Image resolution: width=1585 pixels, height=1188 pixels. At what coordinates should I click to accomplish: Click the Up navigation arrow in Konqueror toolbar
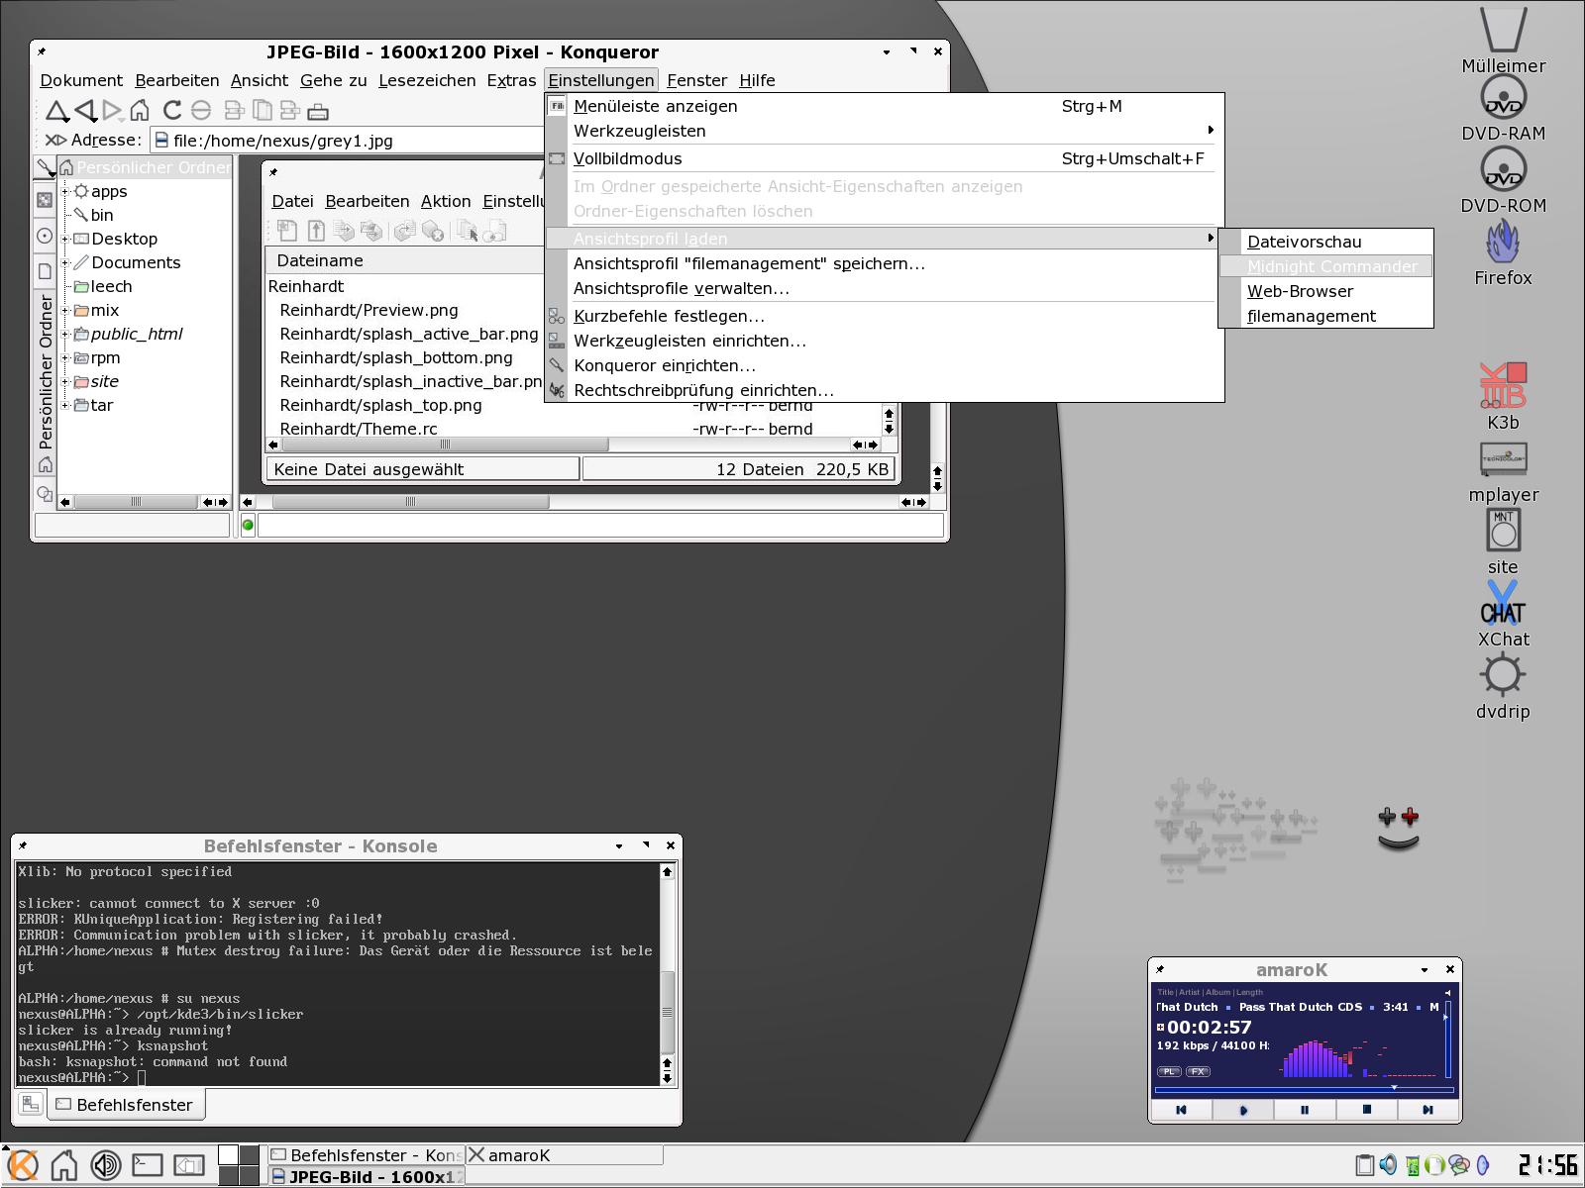56,110
